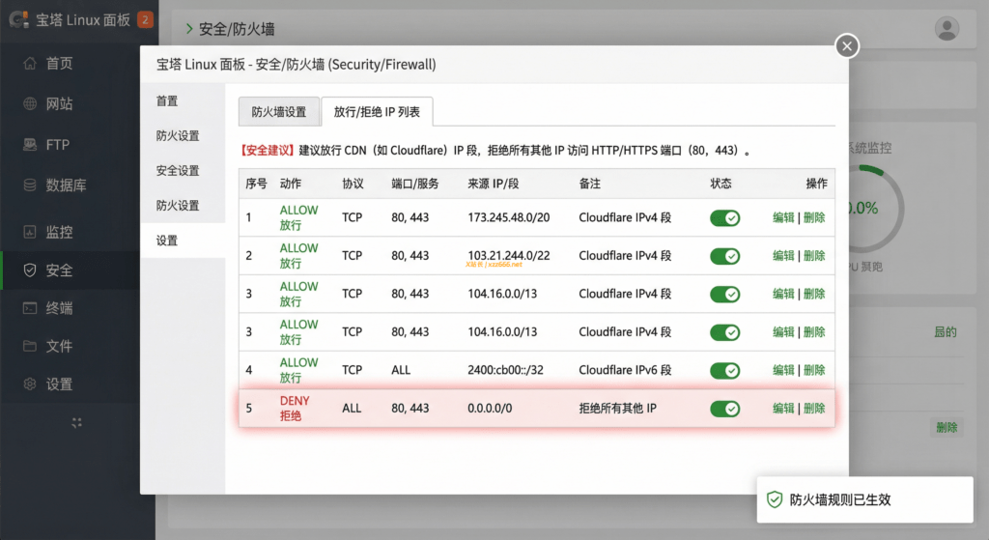The width and height of the screenshot is (989, 540).
Task: Click the 监控 monitor icon in sidebar
Action: (x=30, y=232)
